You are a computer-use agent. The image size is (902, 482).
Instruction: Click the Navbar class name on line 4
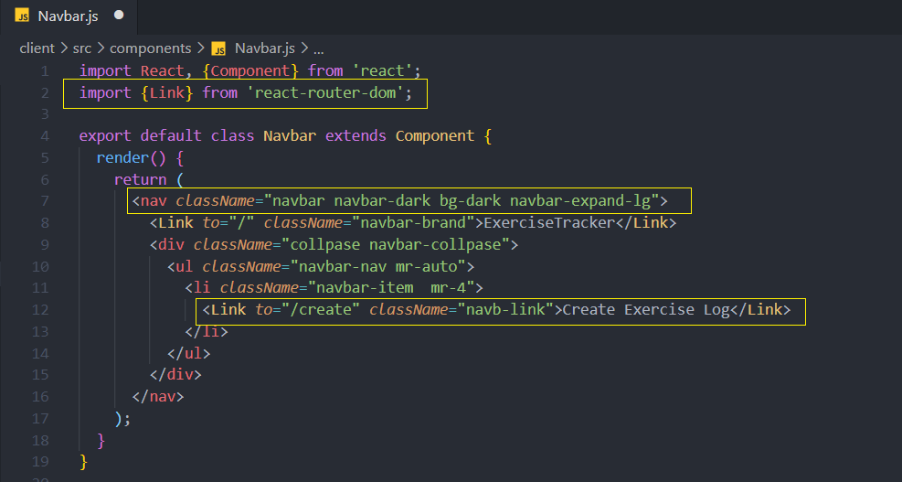click(290, 136)
